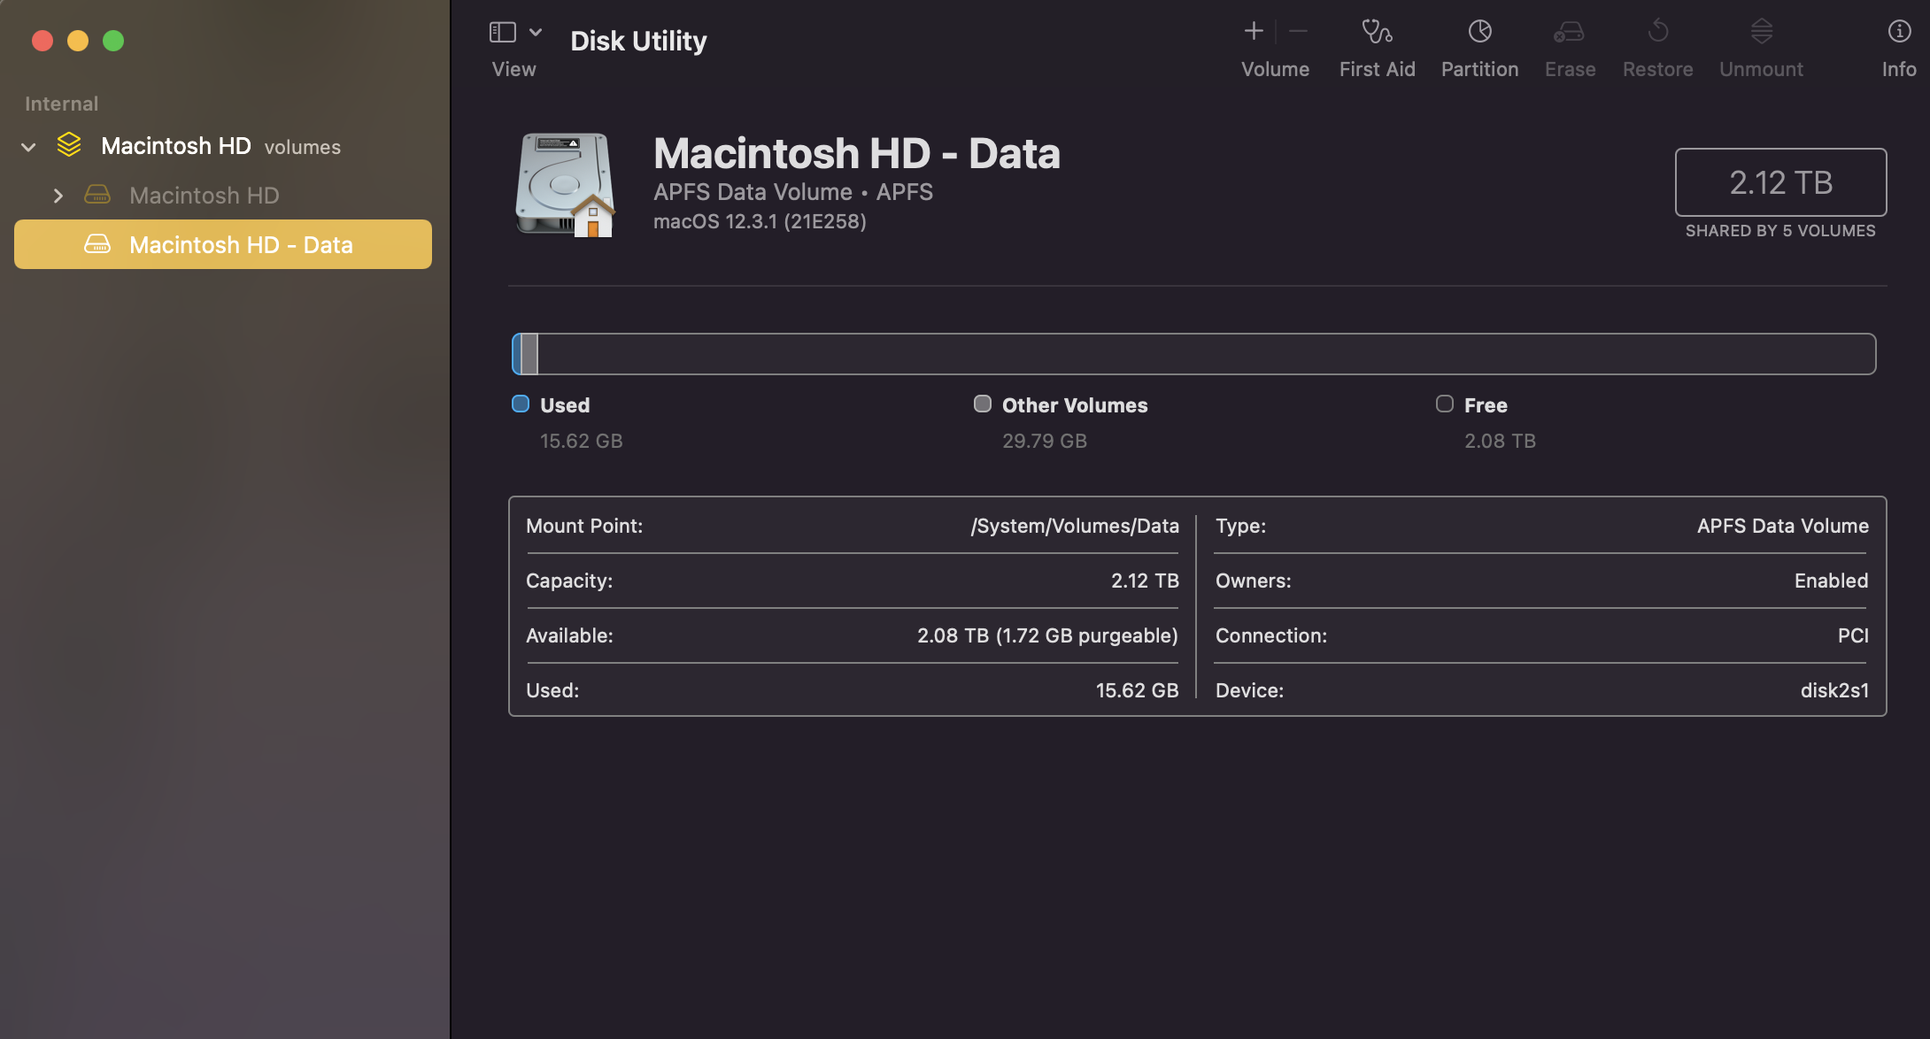The height and width of the screenshot is (1039, 1930).
Task: Collapse the Macintosh HD volumes container
Action: pyautogui.click(x=28, y=147)
